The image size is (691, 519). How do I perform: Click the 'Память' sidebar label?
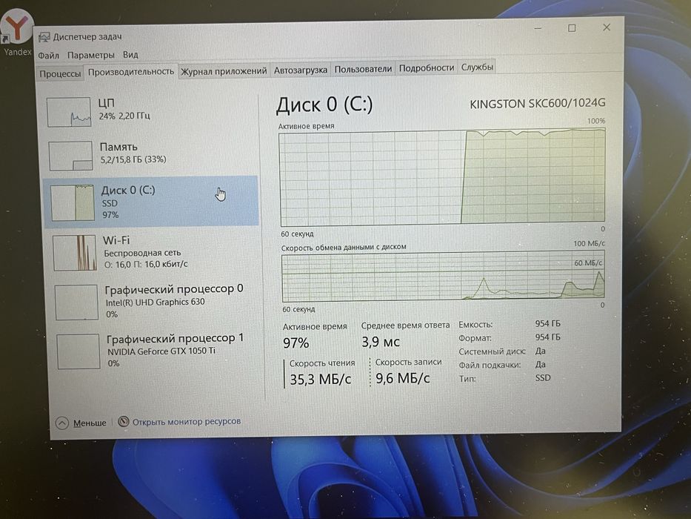(x=118, y=147)
